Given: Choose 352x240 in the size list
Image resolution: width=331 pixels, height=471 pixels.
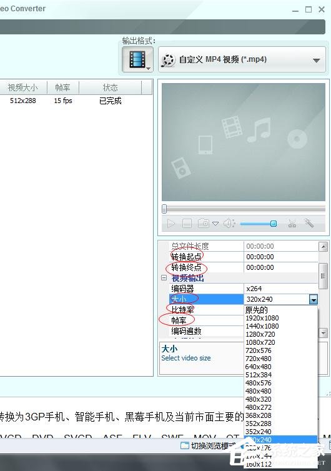Looking at the screenshot, I should [280, 432].
